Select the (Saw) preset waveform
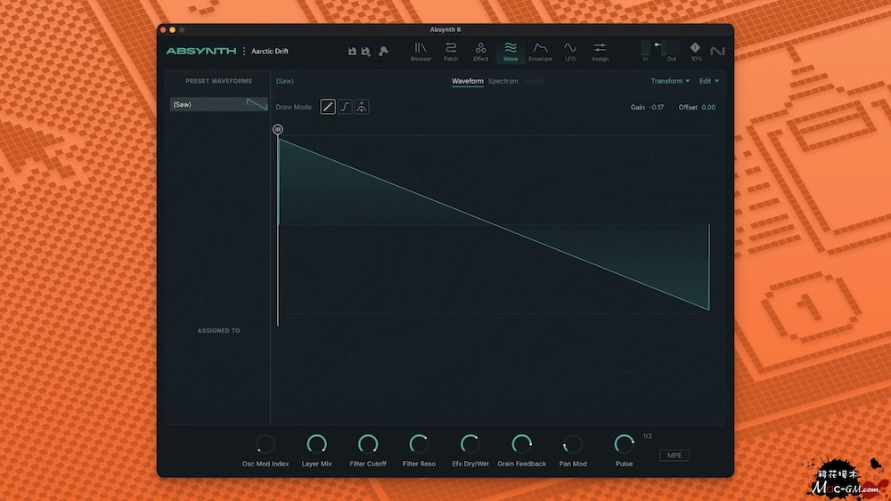This screenshot has width=891, height=501. [219, 104]
